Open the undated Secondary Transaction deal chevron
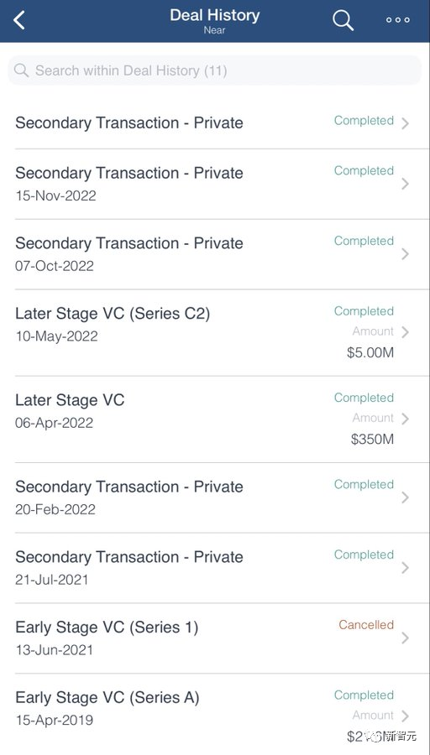Screen dimensions: 430x755 (405, 123)
